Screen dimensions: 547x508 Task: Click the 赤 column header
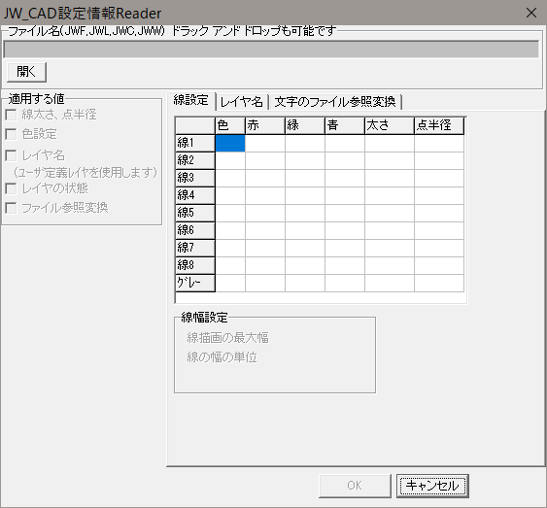coord(265,125)
